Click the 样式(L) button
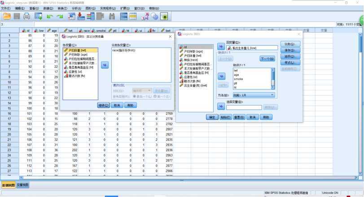The height and width of the screenshot is (197, 364). [290, 62]
